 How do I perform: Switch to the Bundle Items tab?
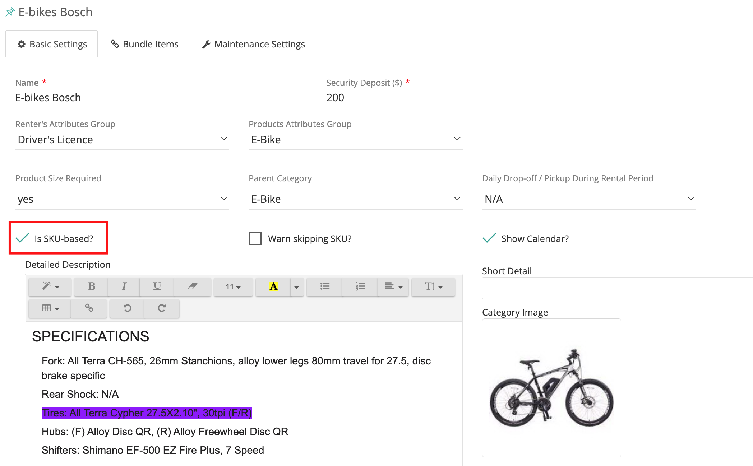[144, 44]
